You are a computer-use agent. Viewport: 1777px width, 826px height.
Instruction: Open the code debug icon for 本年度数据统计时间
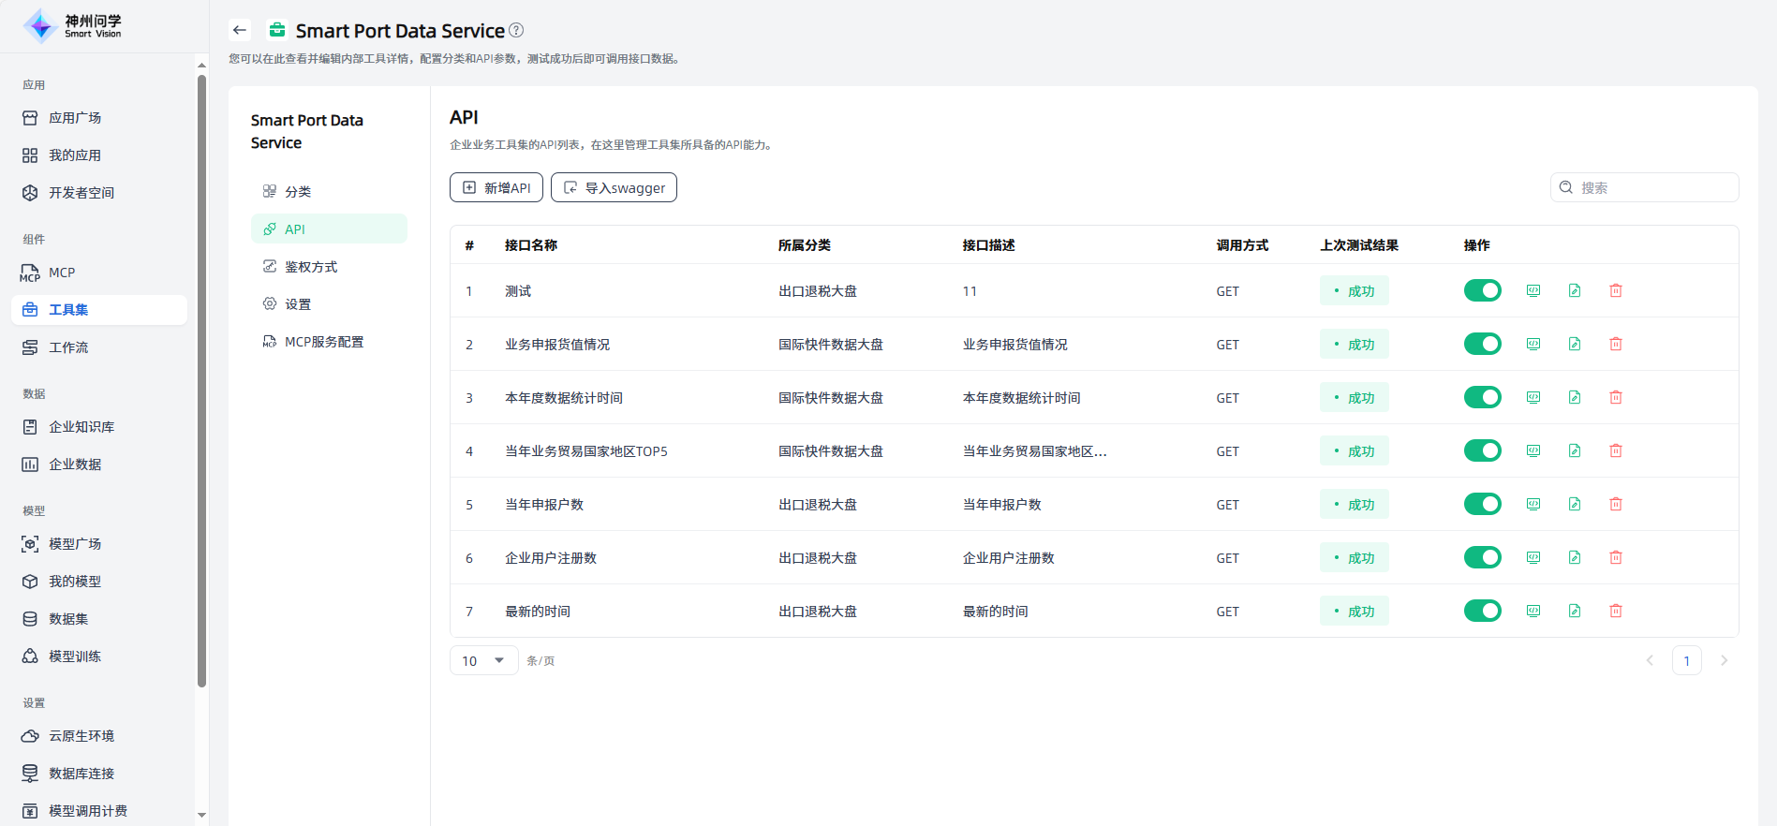click(1533, 397)
